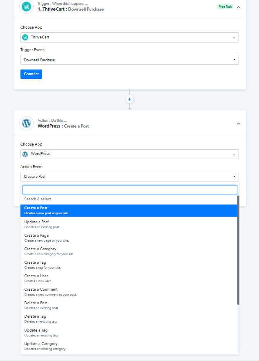Collapse the ThriveCart trigger step chevron
Screen dimensions: 259x361
point(239,7)
